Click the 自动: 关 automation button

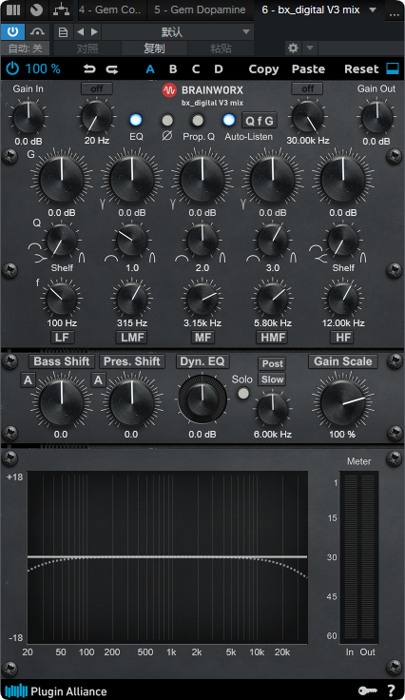[25, 49]
